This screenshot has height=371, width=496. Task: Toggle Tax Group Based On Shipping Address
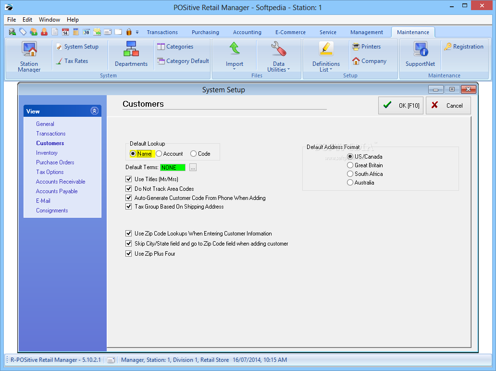click(128, 207)
